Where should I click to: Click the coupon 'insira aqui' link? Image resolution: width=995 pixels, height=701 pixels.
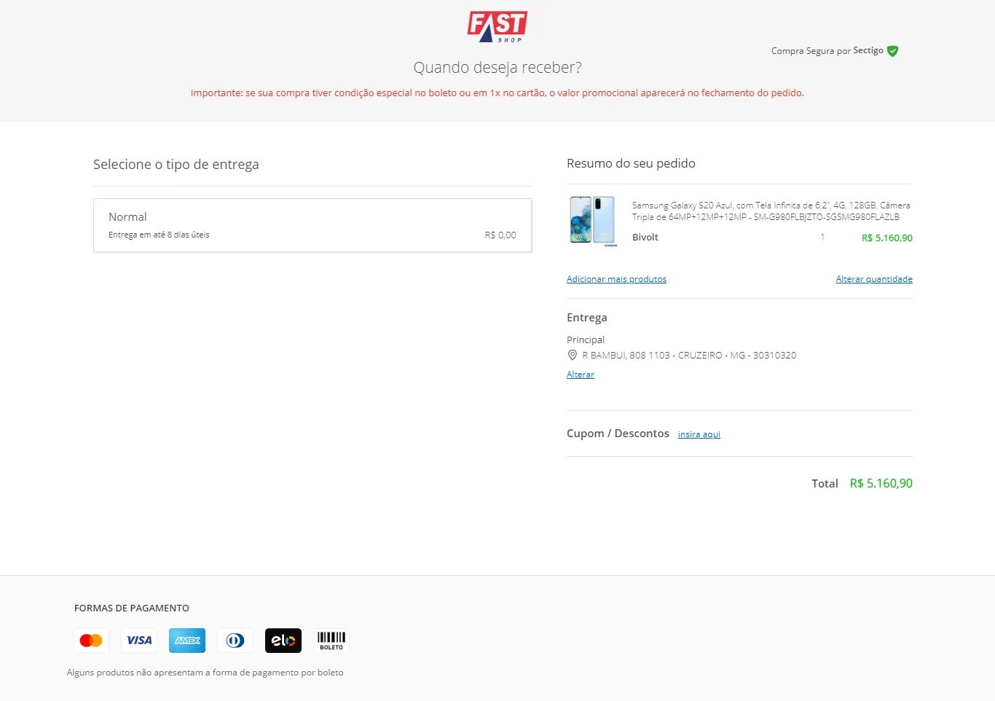coord(699,434)
